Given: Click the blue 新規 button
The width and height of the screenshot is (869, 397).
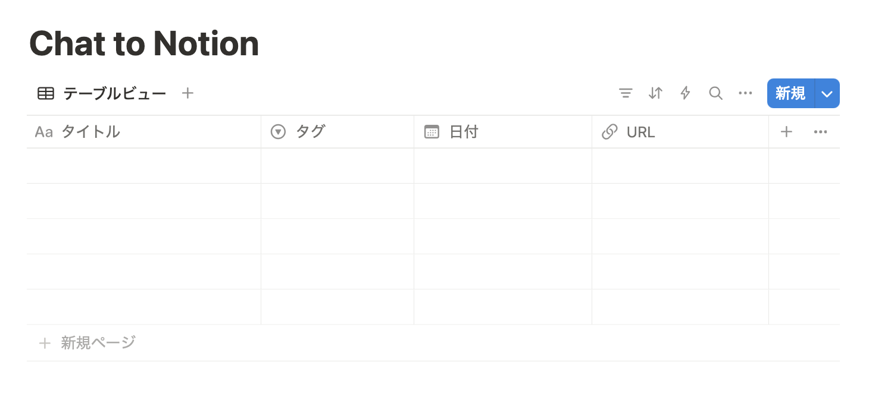Looking at the screenshot, I should pos(790,93).
